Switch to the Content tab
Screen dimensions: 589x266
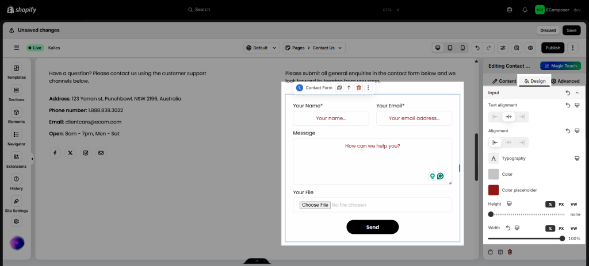[x=500, y=81]
